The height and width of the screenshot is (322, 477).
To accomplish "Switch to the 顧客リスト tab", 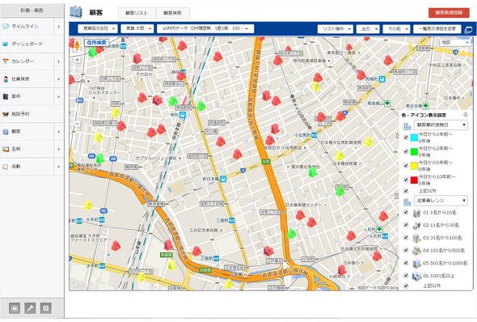I will 137,13.
